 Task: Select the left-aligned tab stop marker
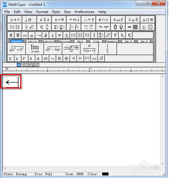19,65
